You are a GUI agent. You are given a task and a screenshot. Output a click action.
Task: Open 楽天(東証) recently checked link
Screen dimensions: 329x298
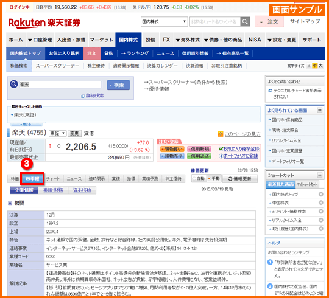point(25,115)
